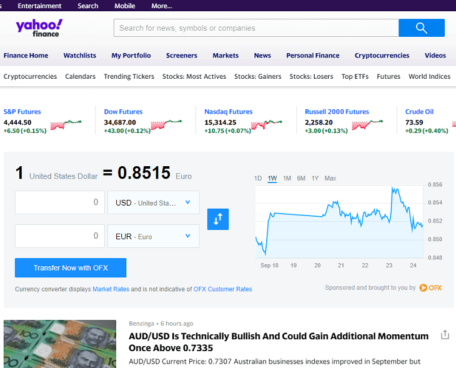The image size is (456, 368).
Task: Click the OFX sponsor logo
Action: [430, 287]
